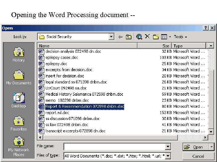Sort files by the Name column
This screenshot has height=162, width=217.
click(87, 46)
